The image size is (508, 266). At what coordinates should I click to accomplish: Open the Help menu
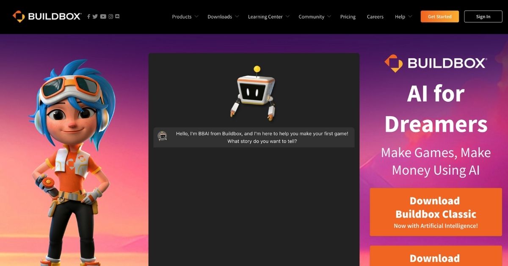(x=400, y=17)
